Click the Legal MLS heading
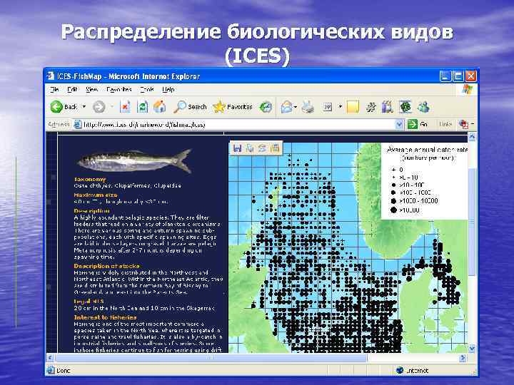 click(x=89, y=302)
